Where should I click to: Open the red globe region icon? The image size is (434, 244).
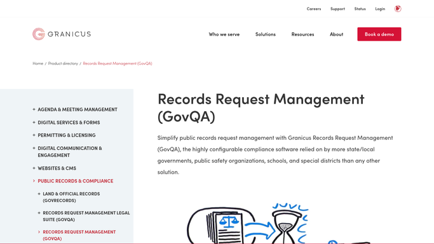398,9
